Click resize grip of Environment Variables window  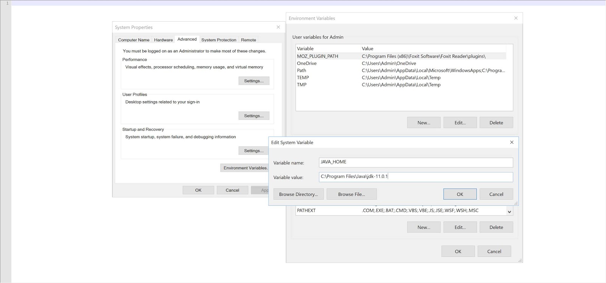pyautogui.click(x=520, y=260)
